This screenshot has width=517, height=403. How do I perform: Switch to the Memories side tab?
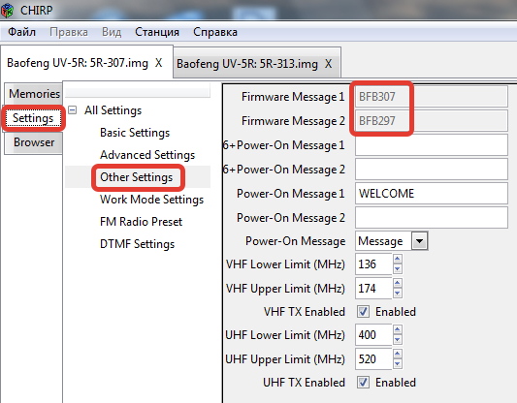coord(34,94)
